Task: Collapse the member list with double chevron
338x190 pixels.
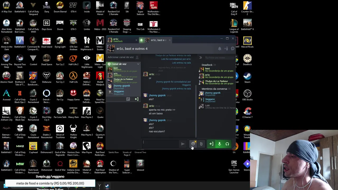Action: pos(201,58)
